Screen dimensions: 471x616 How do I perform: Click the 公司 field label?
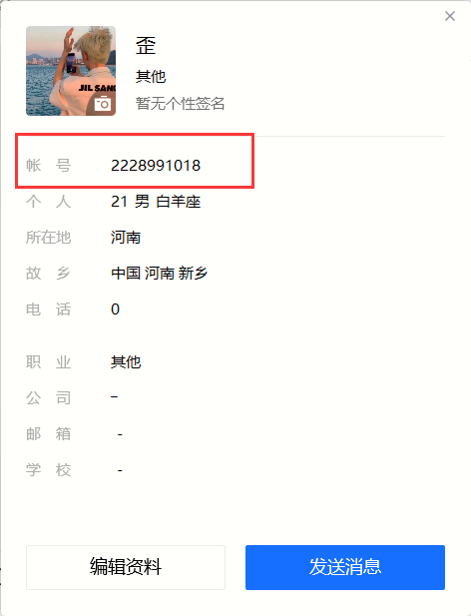click(x=49, y=398)
